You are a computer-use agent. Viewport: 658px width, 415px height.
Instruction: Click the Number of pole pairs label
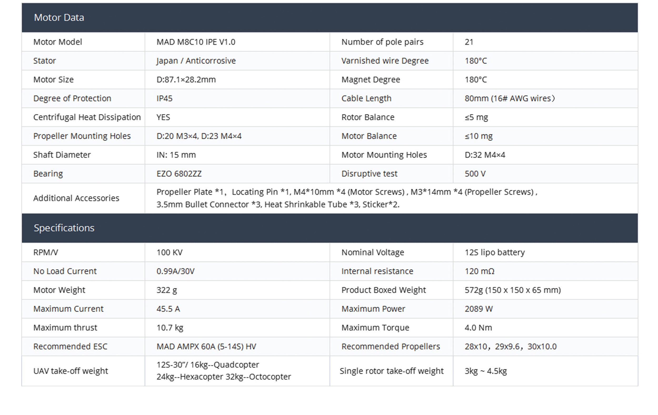pos(382,42)
